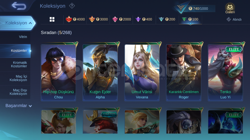Select the 100 green gem tier tab
The width and height of the screenshot is (250, 140).
point(190,19)
